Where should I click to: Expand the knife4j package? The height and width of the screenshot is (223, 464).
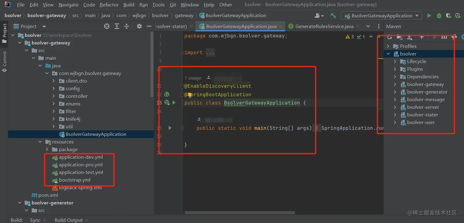[x=54, y=119]
